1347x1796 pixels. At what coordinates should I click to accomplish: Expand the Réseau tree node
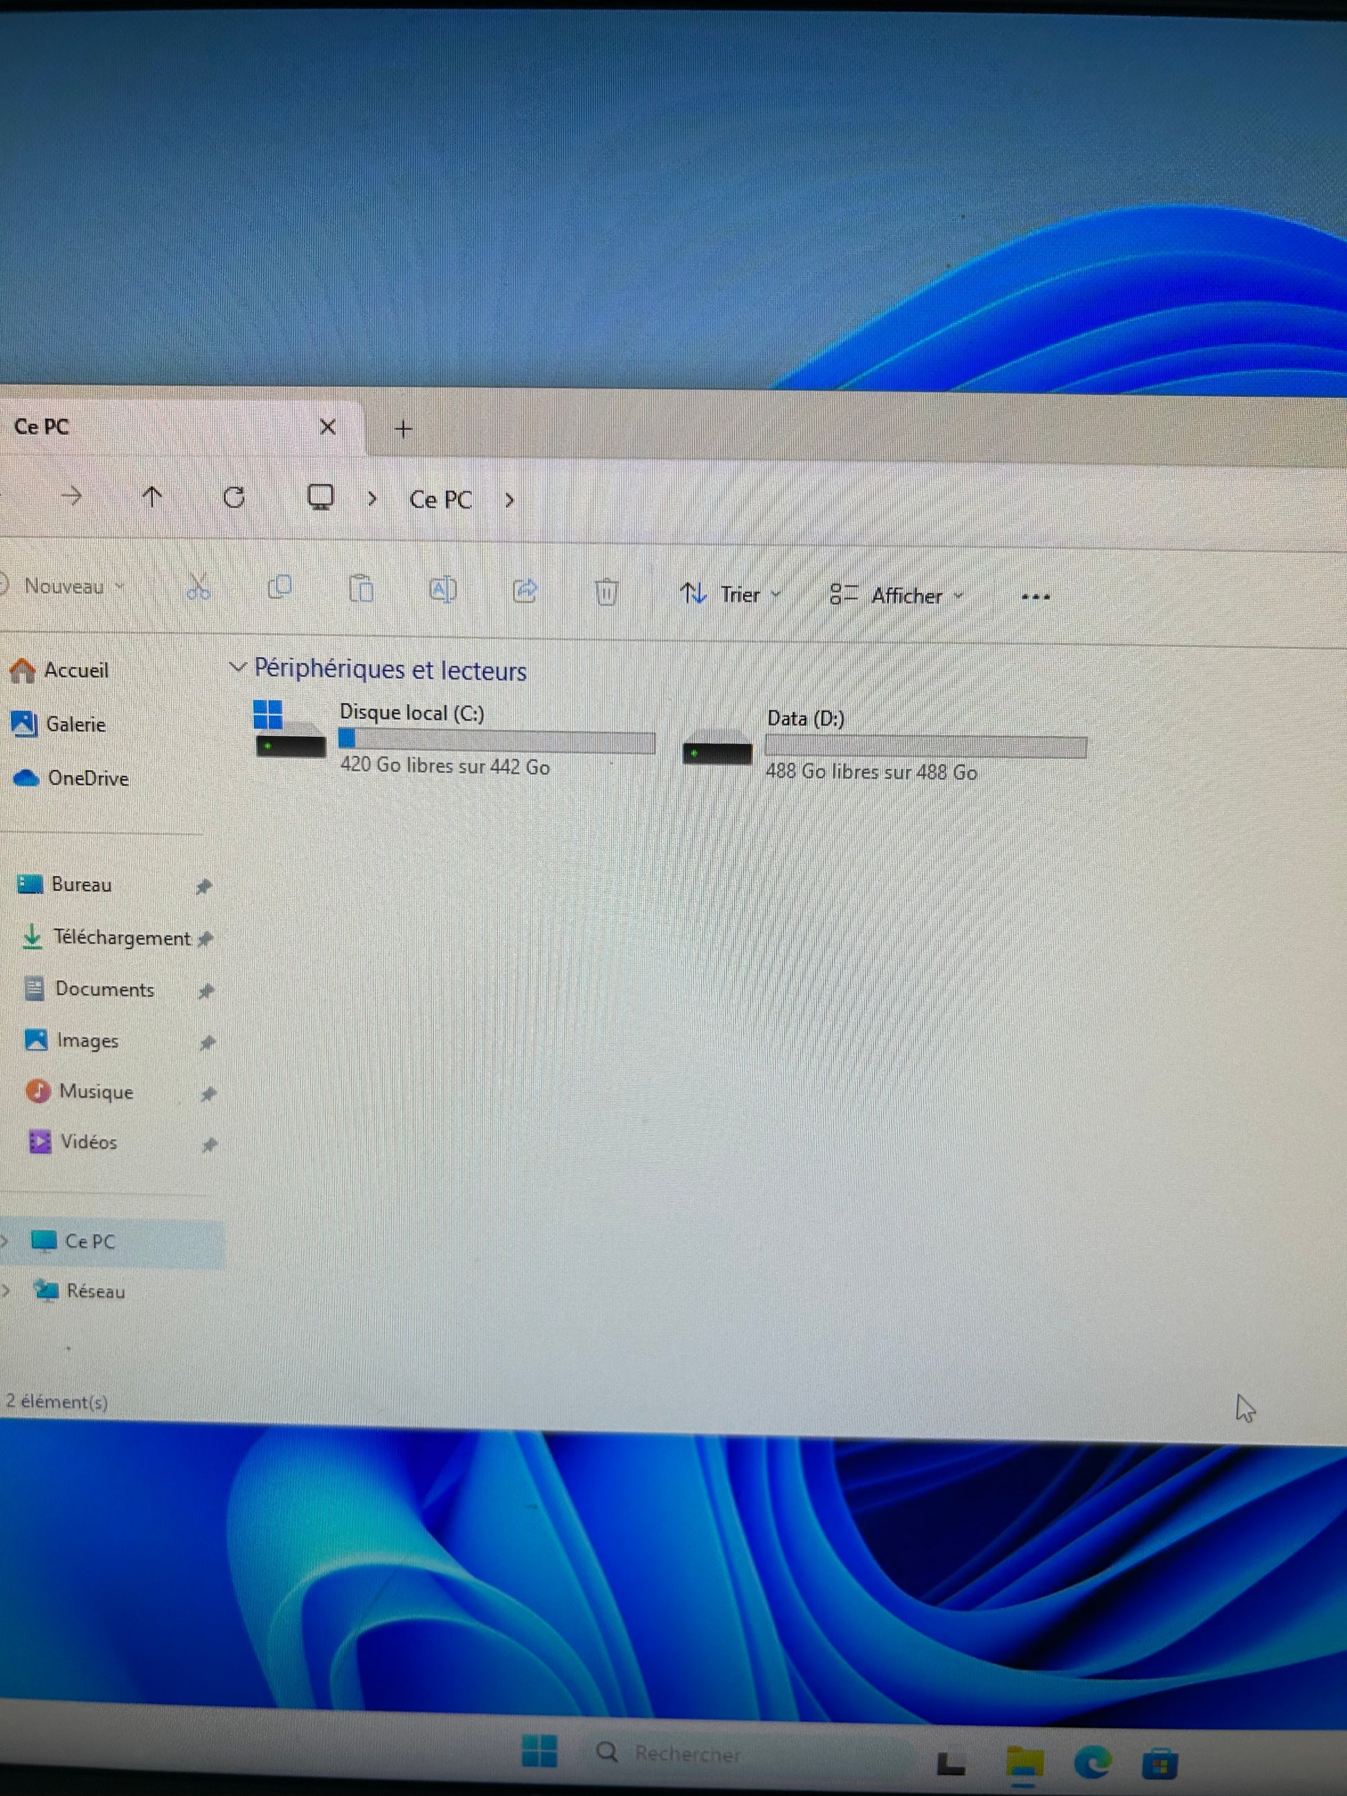pyautogui.click(x=6, y=1290)
